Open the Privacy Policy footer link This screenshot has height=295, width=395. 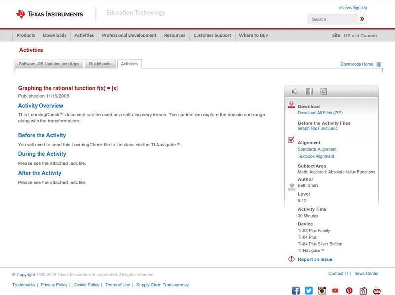[54, 285]
